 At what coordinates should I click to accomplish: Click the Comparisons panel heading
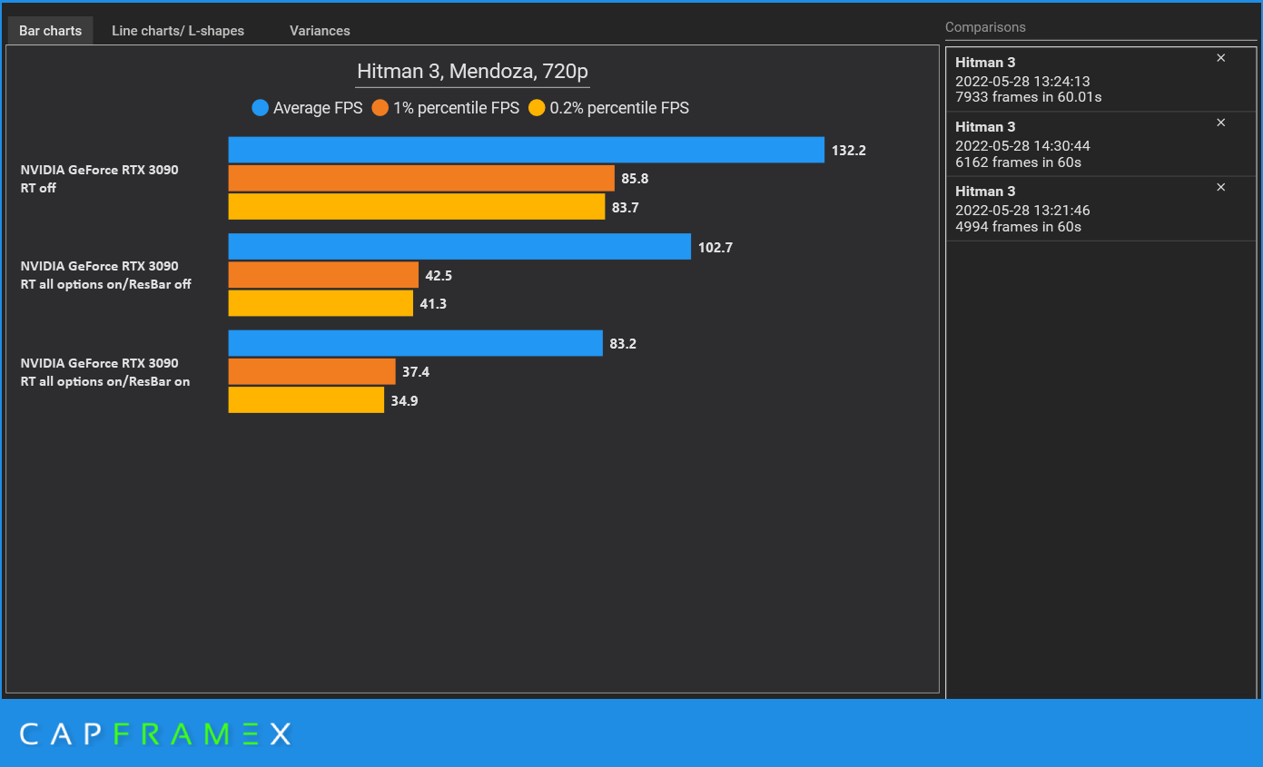[x=985, y=27]
